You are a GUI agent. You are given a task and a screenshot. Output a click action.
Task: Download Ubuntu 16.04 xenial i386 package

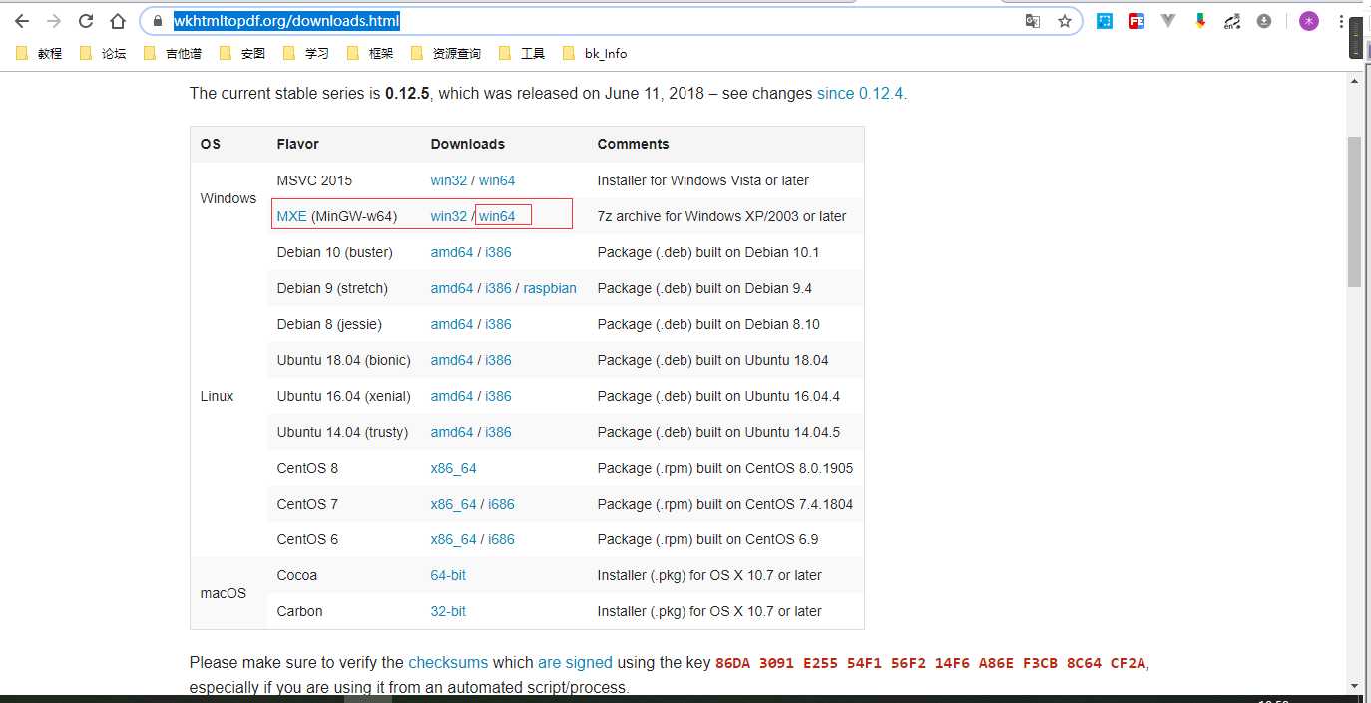pyautogui.click(x=498, y=396)
